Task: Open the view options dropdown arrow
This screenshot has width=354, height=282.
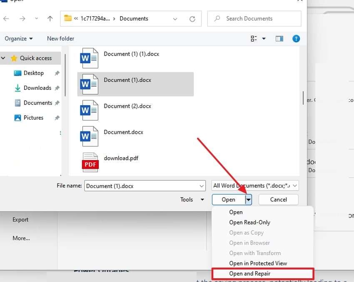Action: pos(264,39)
